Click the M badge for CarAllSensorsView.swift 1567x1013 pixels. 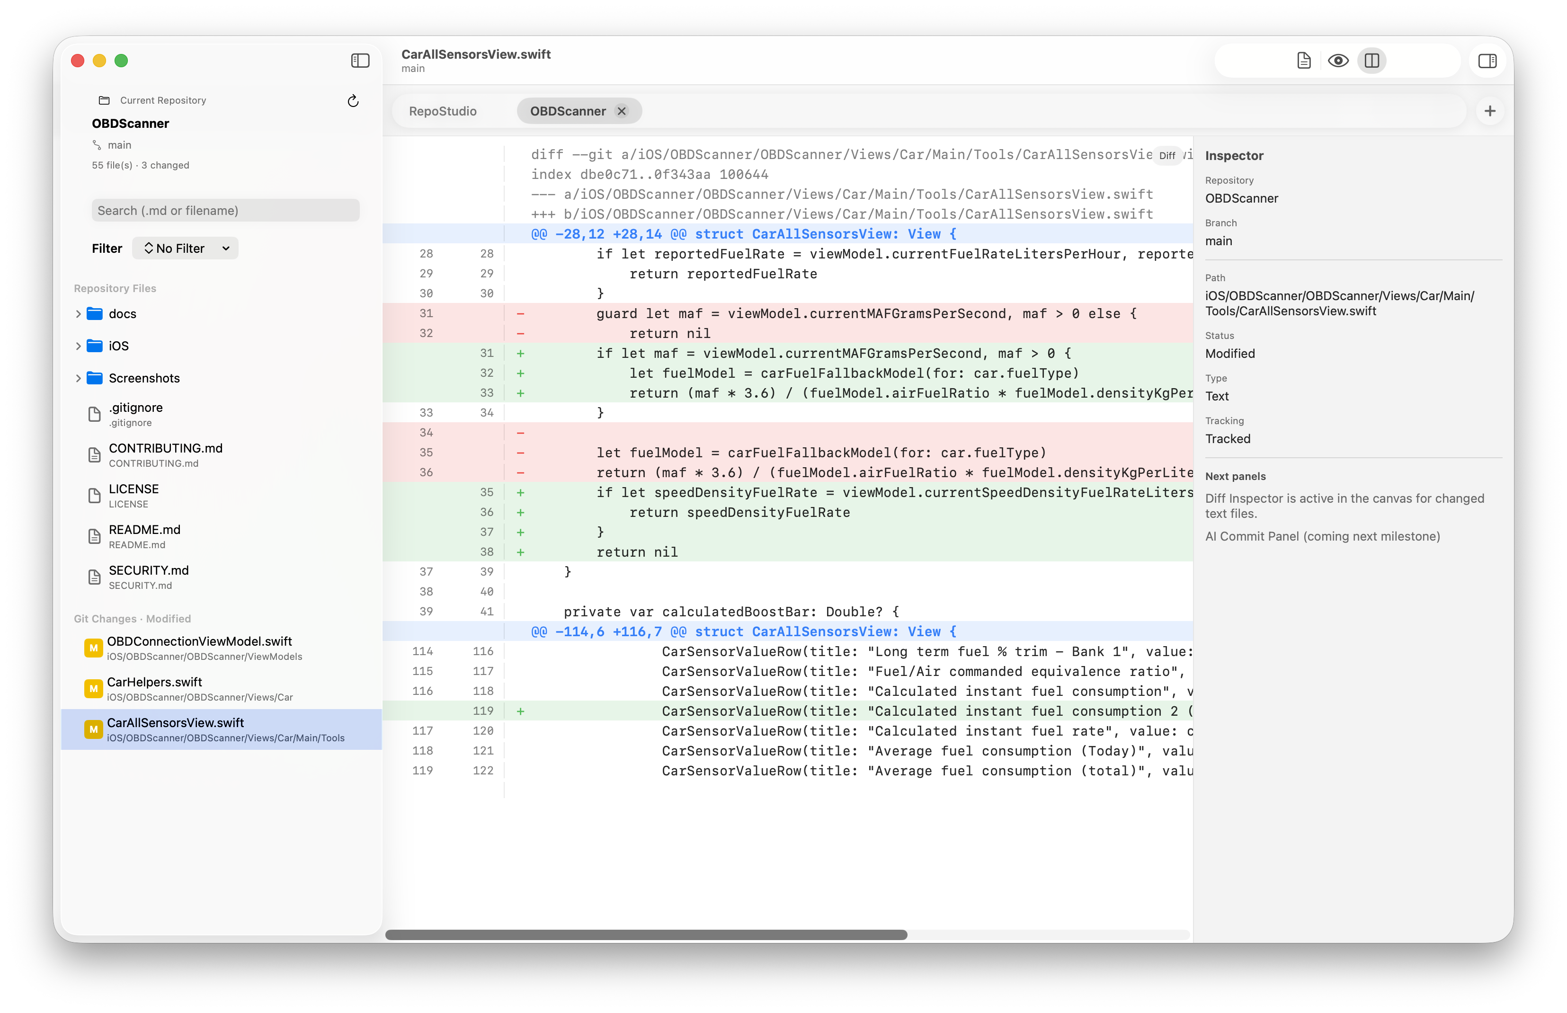[93, 729]
